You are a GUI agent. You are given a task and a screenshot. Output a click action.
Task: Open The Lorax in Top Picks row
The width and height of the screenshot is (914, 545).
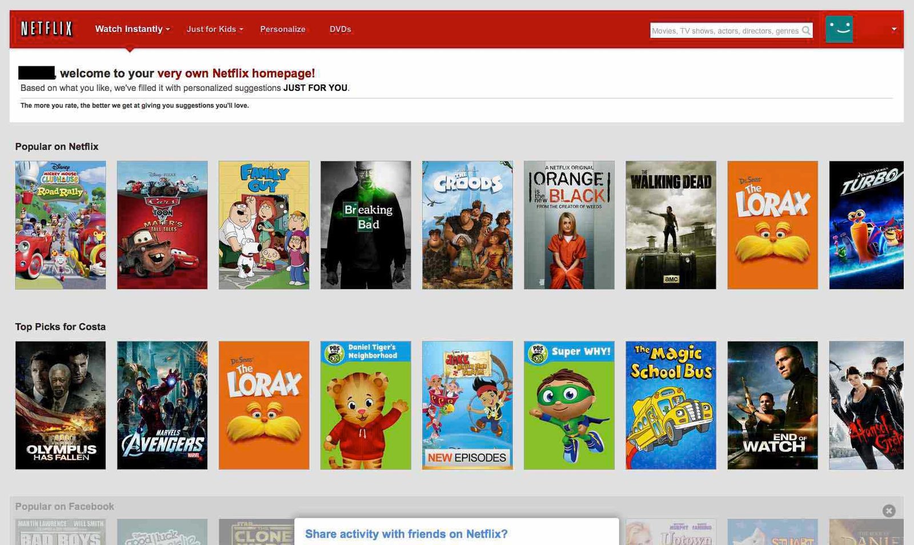coord(264,406)
